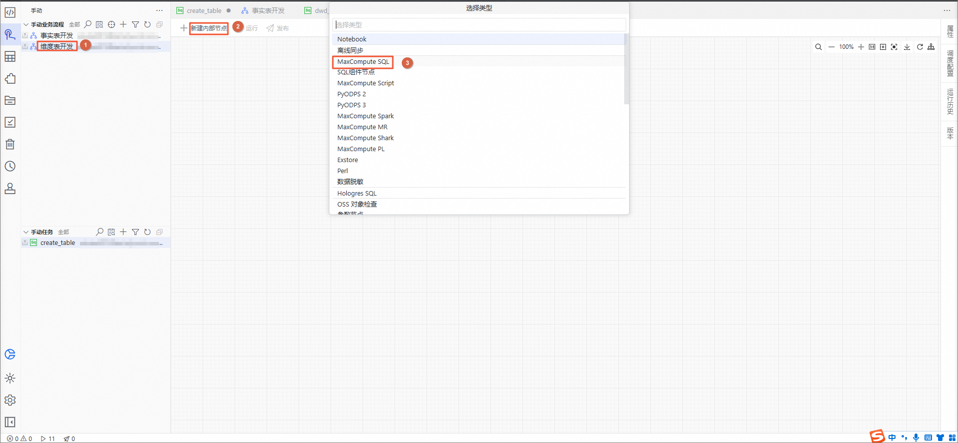Click the sun theme icon in sidebar

coord(10,378)
